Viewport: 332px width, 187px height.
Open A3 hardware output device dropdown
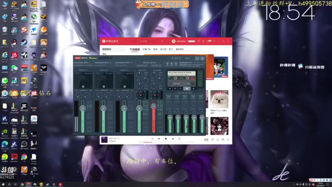coord(176,64)
